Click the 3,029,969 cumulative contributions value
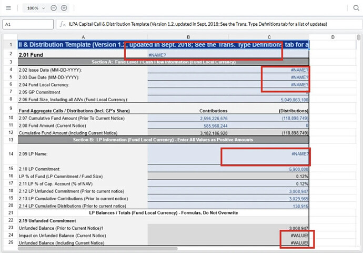Viewport: 363px width, 253px height. coord(299,199)
